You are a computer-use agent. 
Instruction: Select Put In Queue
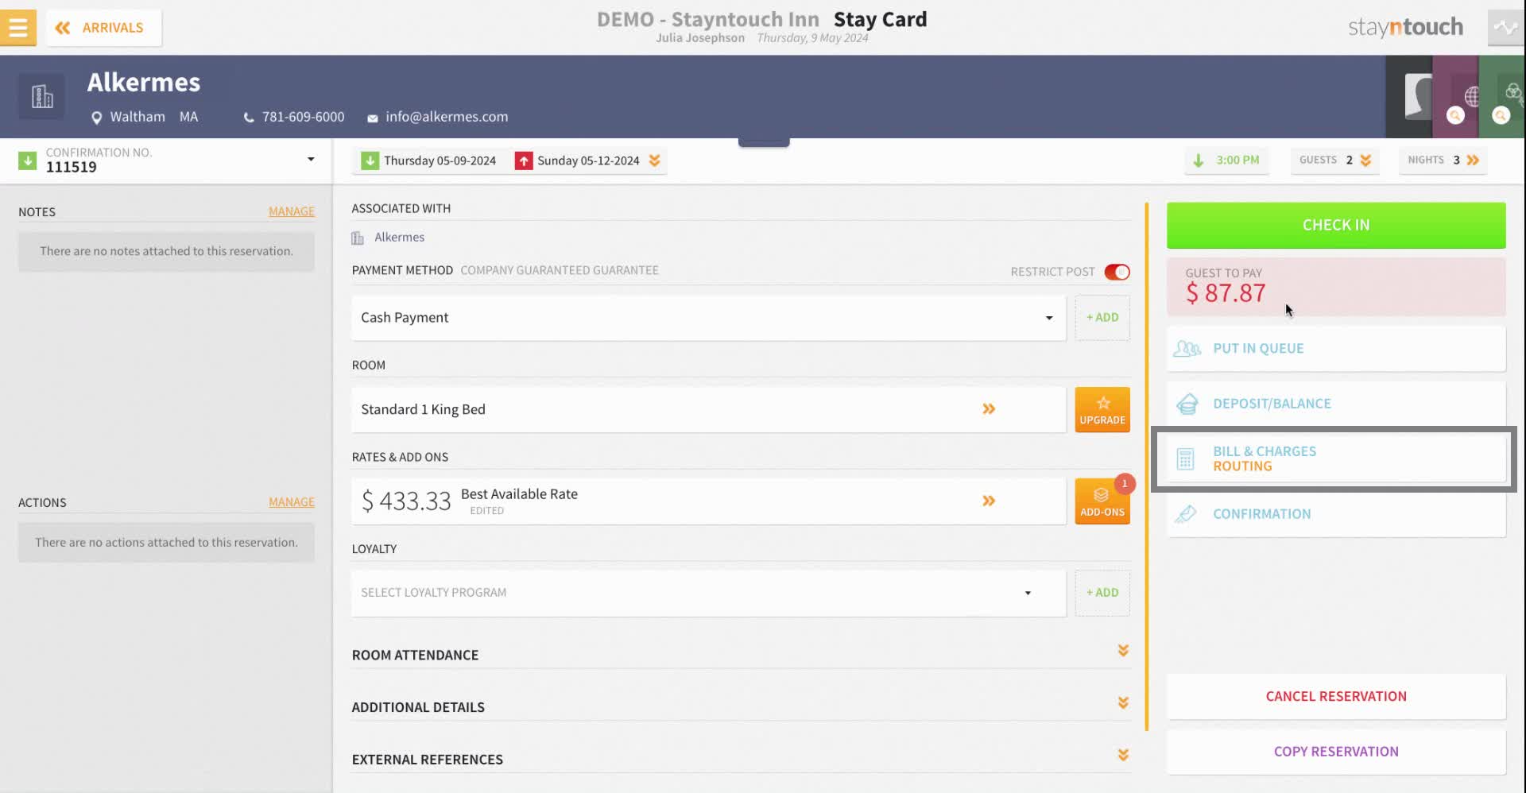click(x=1336, y=349)
